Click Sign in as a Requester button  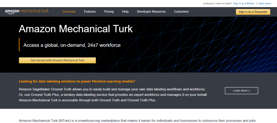(x=253, y=12)
